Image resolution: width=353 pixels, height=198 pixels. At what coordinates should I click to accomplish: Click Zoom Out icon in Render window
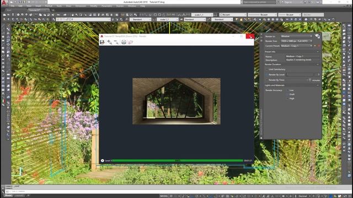coord(116,42)
